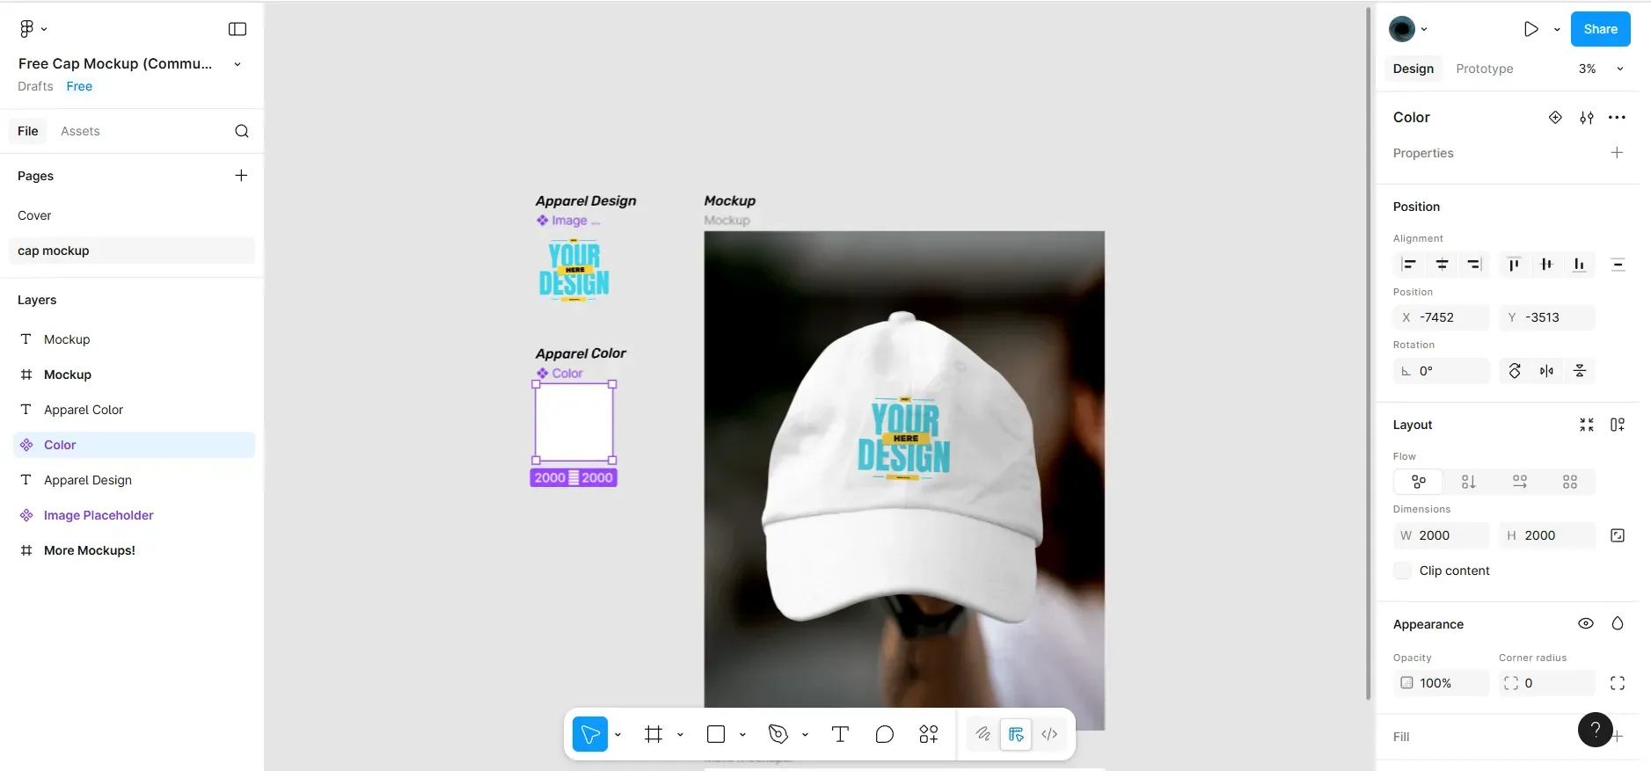Switch to the File tab
The height and width of the screenshot is (771, 1651).
coord(28,131)
